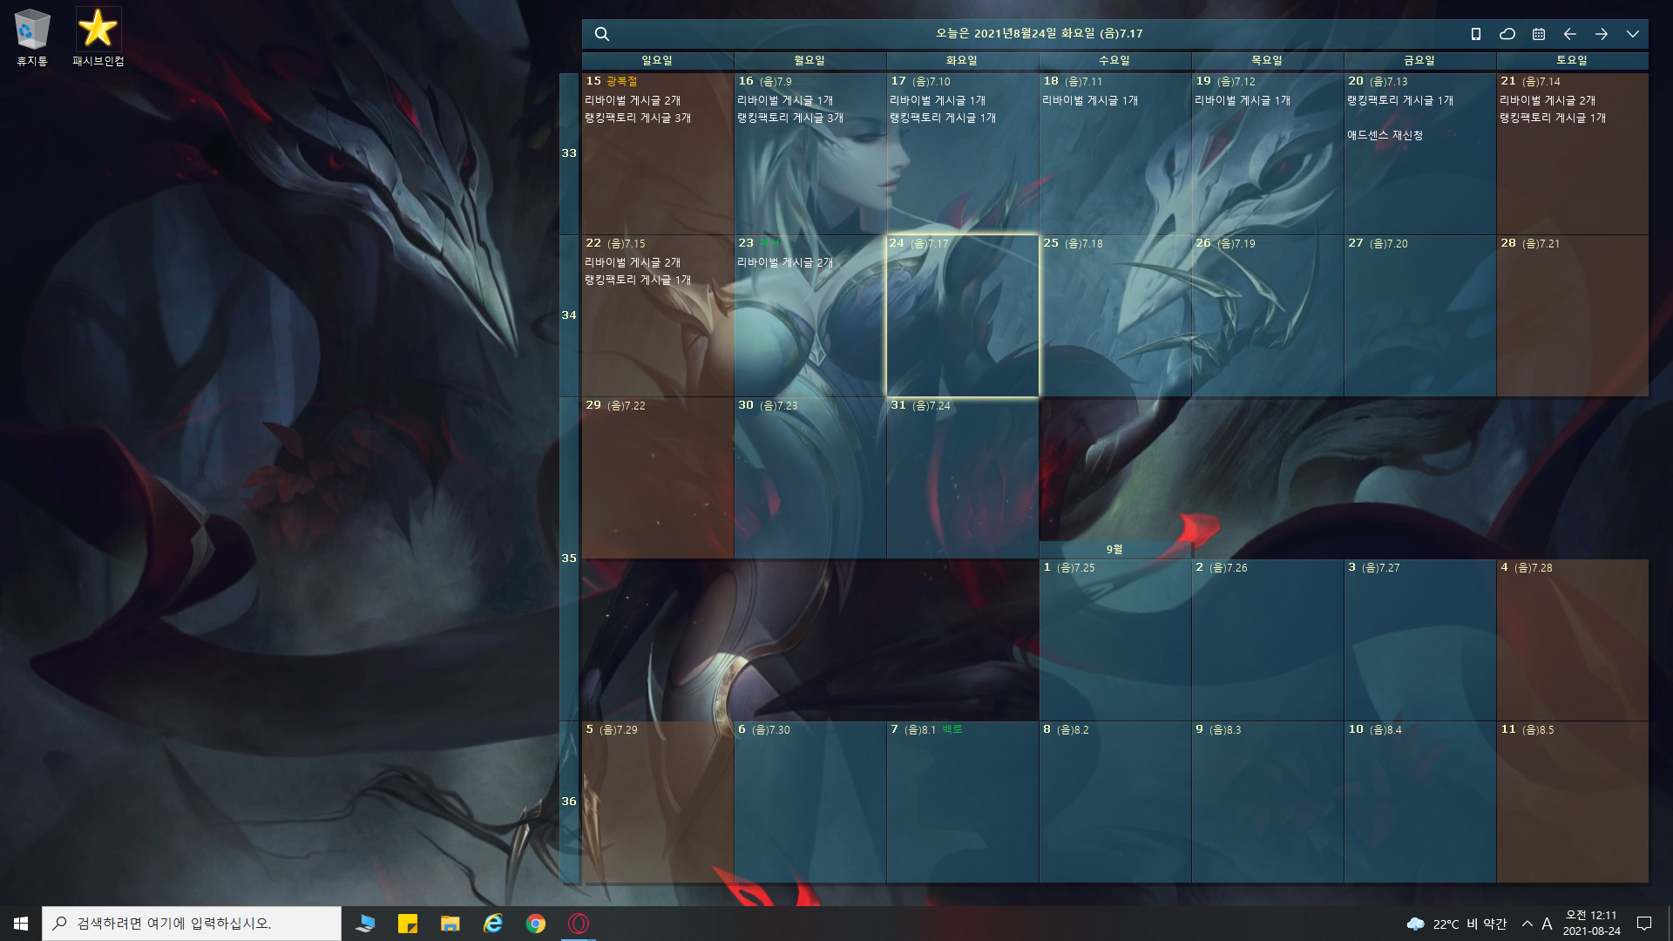The width and height of the screenshot is (1673, 941).
Task: Click the taskbar search box
Action: click(192, 924)
